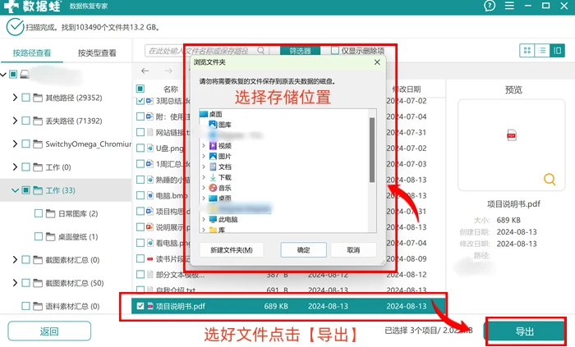Check the 日常图库 (2) folder checkbox
Image resolution: width=575 pixels, height=347 pixels.
[39, 213]
